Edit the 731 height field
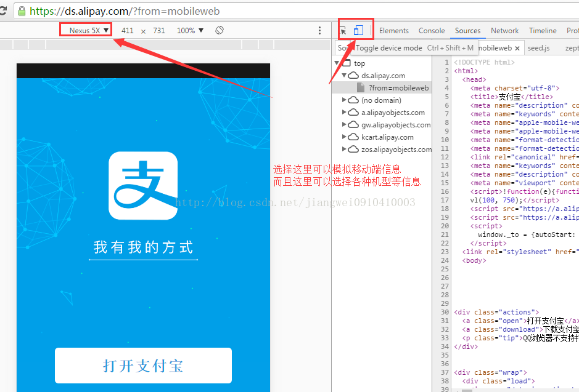The height and width of the screenshot is (392, 579). pyautogui.click(x=159, y=31)
